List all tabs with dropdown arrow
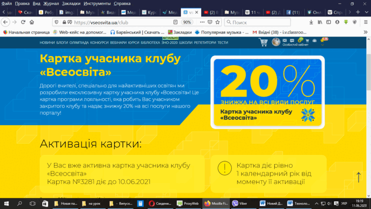The image size is (371, 209). tap(367, 12)
